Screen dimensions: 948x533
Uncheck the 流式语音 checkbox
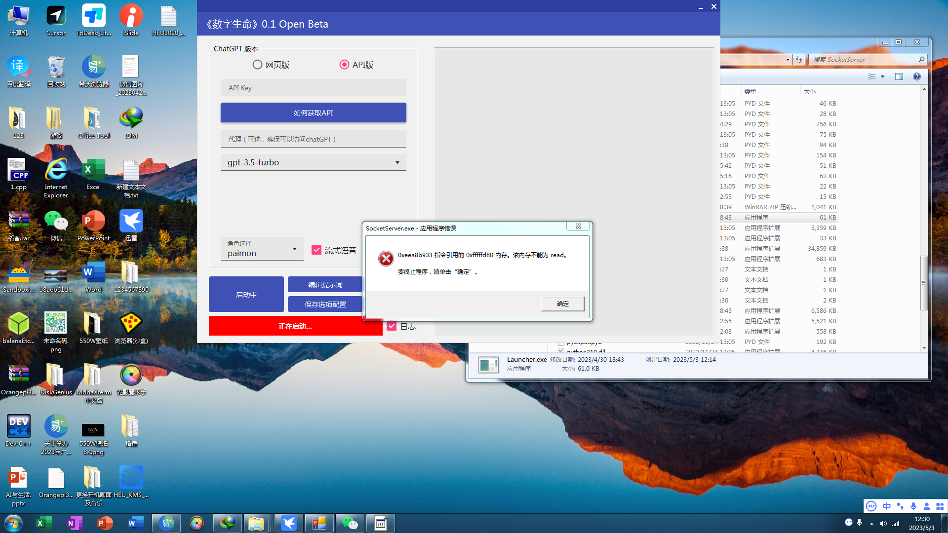(316, 250)
